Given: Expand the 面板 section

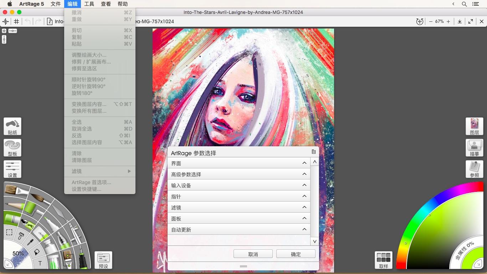Looking at the screenshot, I should click(239, 218).
